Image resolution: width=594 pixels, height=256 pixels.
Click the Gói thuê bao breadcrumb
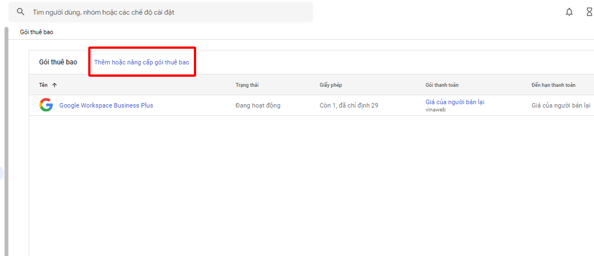point(36,32)
